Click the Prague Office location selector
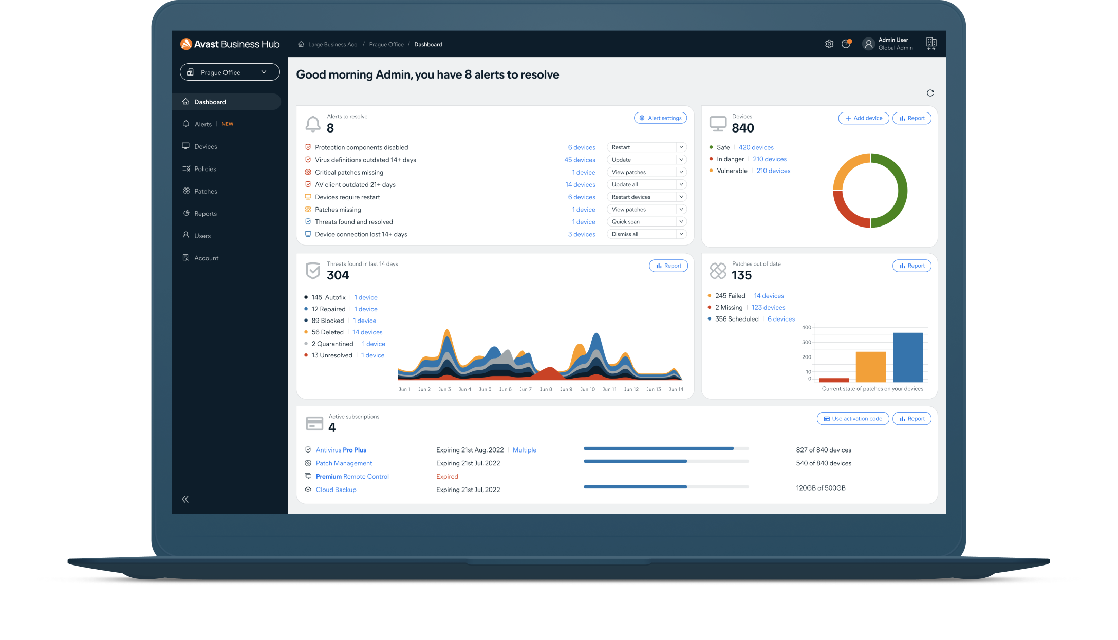1118x640 pixels. tap(227, 72)
